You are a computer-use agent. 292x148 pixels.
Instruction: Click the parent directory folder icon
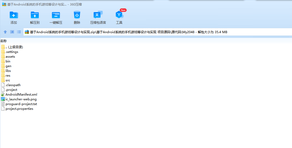(3, 47)
